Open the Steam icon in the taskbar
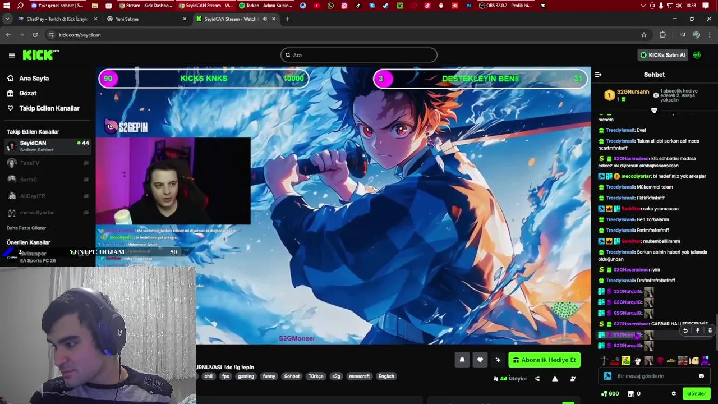Viewport: 718px width, 404px height. pos(385,6)
